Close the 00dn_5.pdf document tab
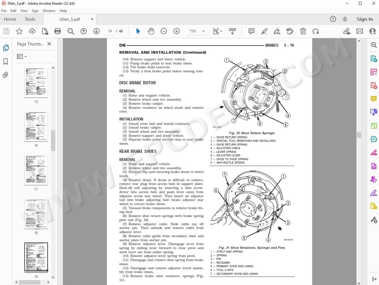Screen dimensions: 379x285 pyautogui.click(x=92, y=19)
